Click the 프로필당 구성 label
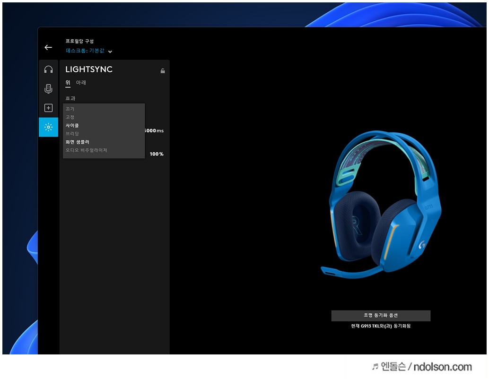 [79, 41]
